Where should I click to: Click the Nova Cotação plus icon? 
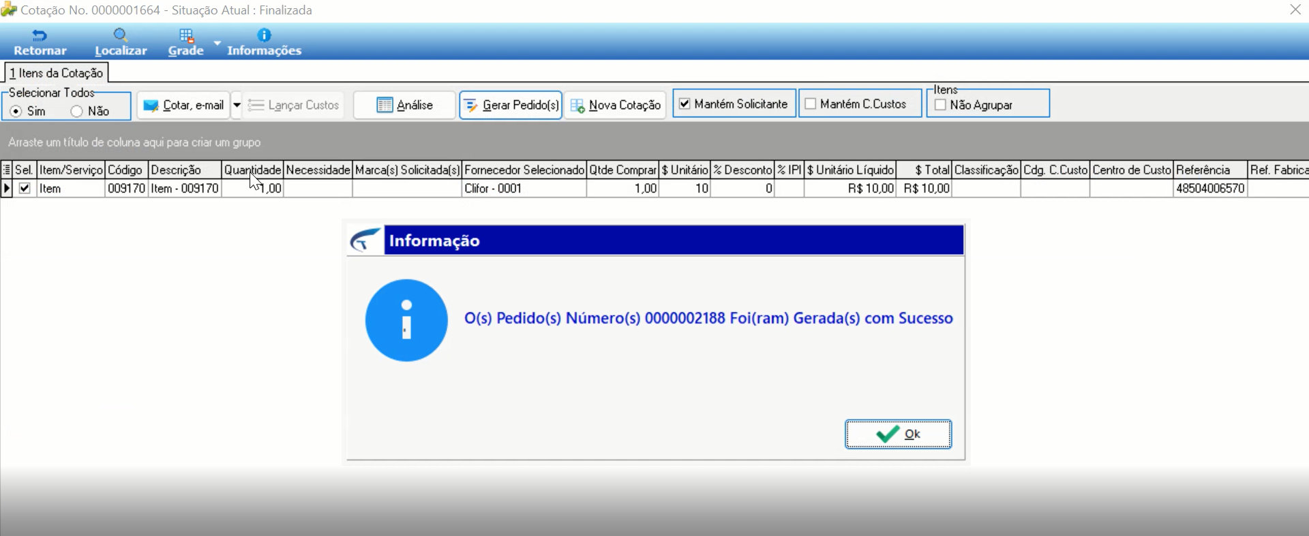577,106
